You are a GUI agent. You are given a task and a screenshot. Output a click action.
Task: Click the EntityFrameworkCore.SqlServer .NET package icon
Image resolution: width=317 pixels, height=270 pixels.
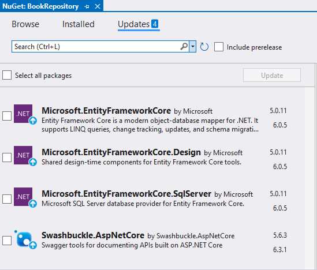(23, 197)
